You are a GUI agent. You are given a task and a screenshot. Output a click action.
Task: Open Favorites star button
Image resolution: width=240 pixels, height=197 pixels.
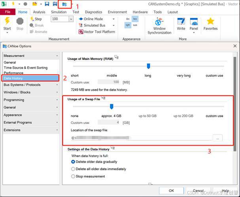coord(210,24)
